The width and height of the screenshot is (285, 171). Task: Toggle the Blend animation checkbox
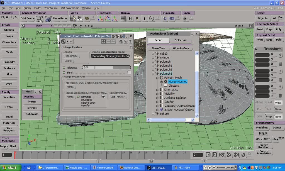(x=64, y=72)
